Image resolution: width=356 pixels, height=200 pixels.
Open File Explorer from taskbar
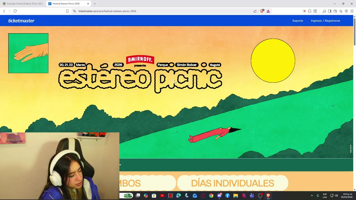236,196
